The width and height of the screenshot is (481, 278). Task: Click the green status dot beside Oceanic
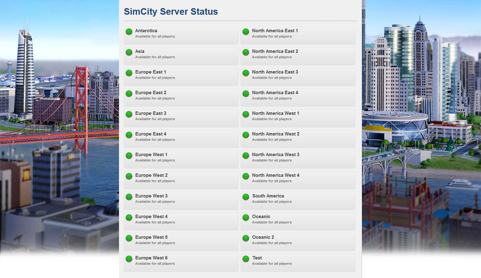[x=246, y=218]
